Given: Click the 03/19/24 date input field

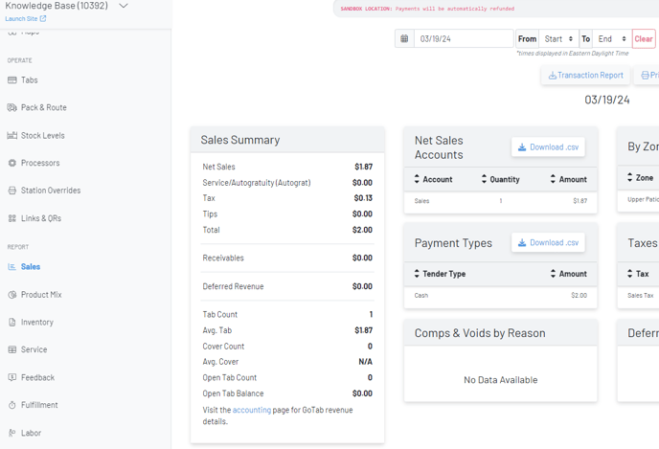Looking at the screenshot, I should (463, 39).
